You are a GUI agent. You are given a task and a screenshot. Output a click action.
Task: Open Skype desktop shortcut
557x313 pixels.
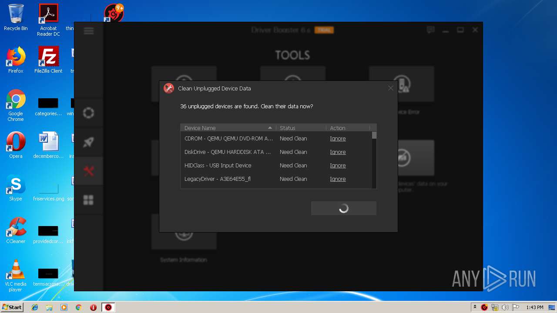pyautogui.click(x=16, y=188)
